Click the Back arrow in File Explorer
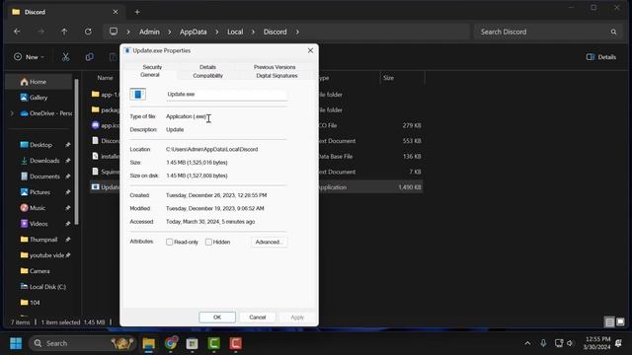 [x=17, y=32]
